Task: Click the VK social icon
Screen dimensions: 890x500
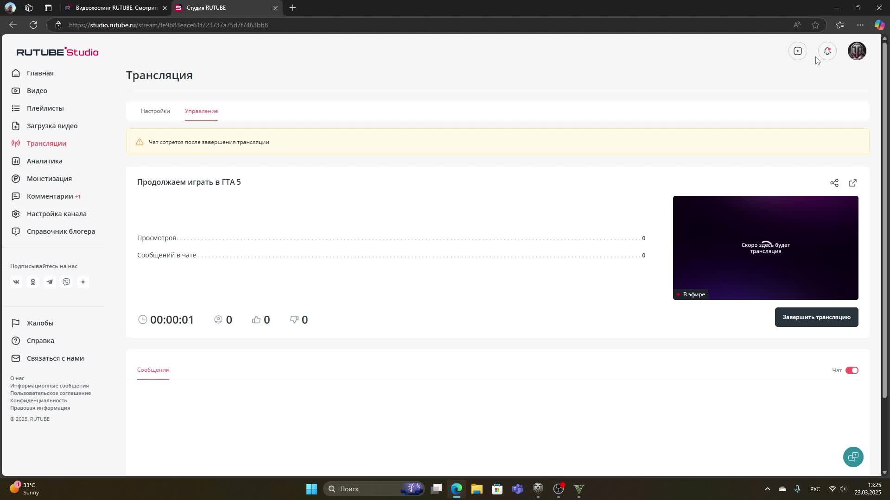Action: pos(16,282)
